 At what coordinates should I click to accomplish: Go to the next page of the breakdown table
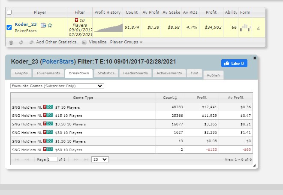(76, 159)
